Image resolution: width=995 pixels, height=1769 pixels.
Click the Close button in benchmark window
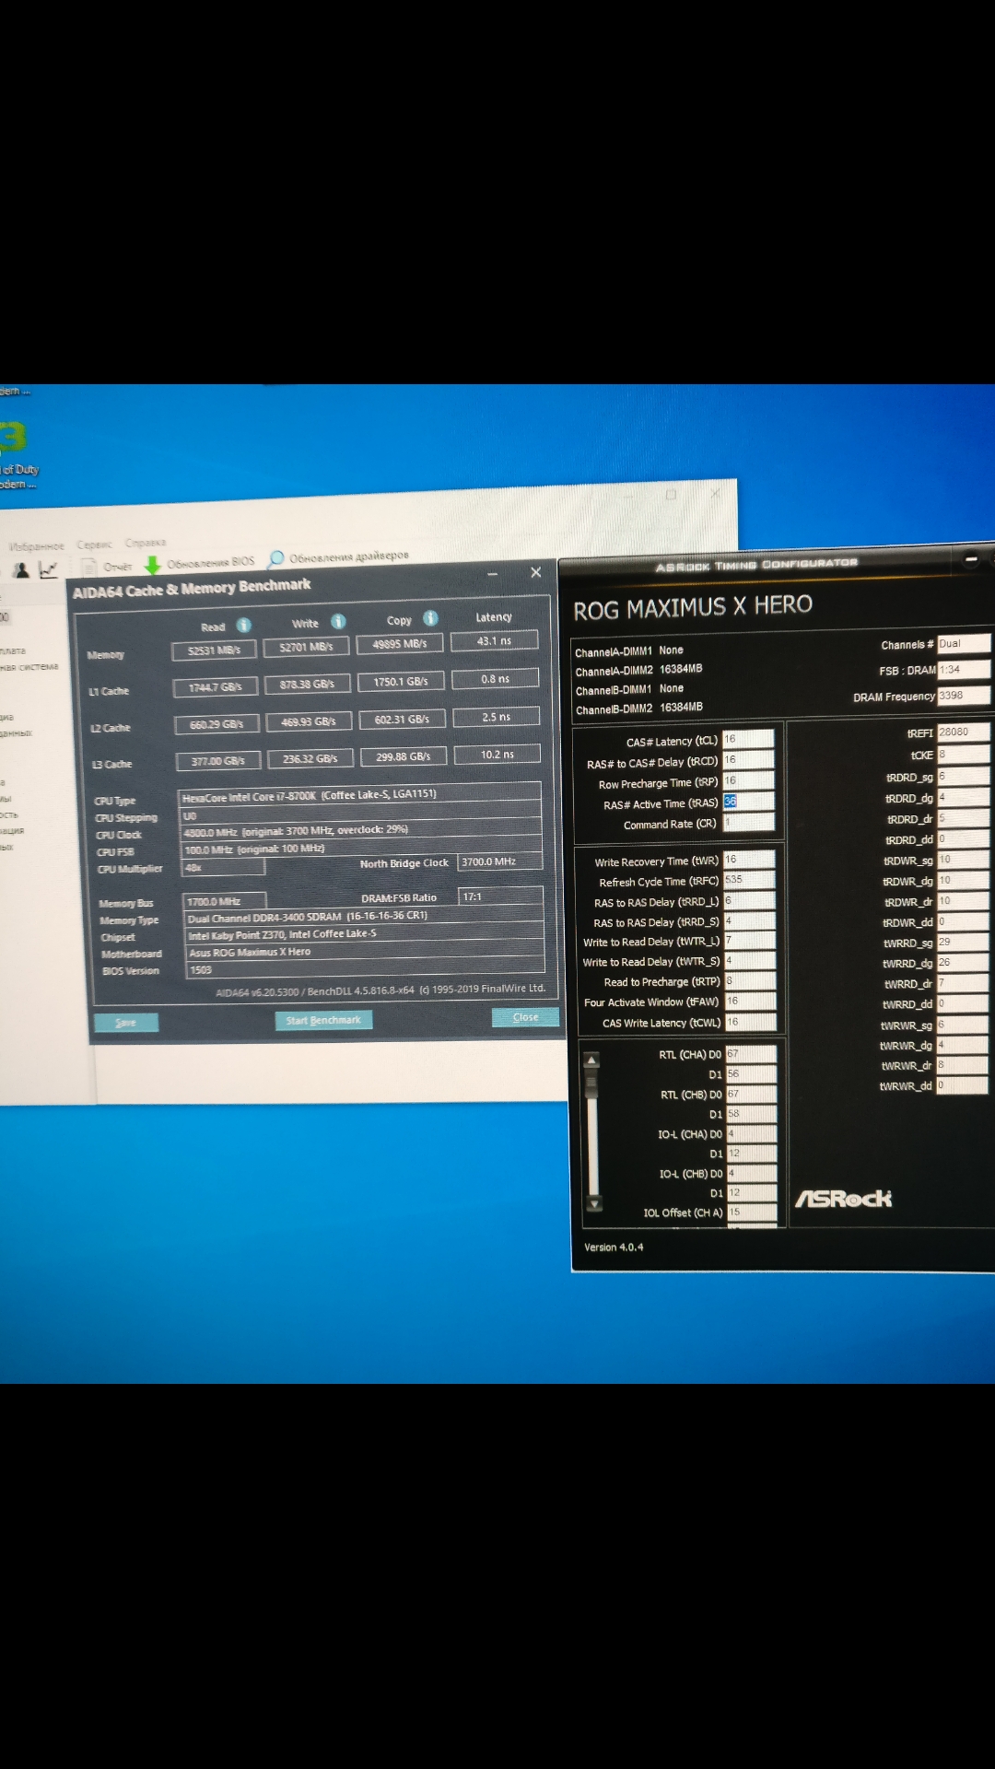click(x=525, y=1017)
